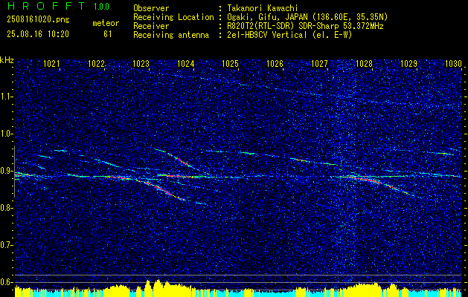Image resolution: width=468 pixels, height=297 pixels.
Task: Click the meteor count 61
Action: [x=107, y=34]
